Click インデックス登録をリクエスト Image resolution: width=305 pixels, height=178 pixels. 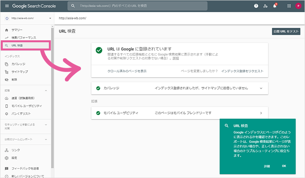[x=242, y=71]
